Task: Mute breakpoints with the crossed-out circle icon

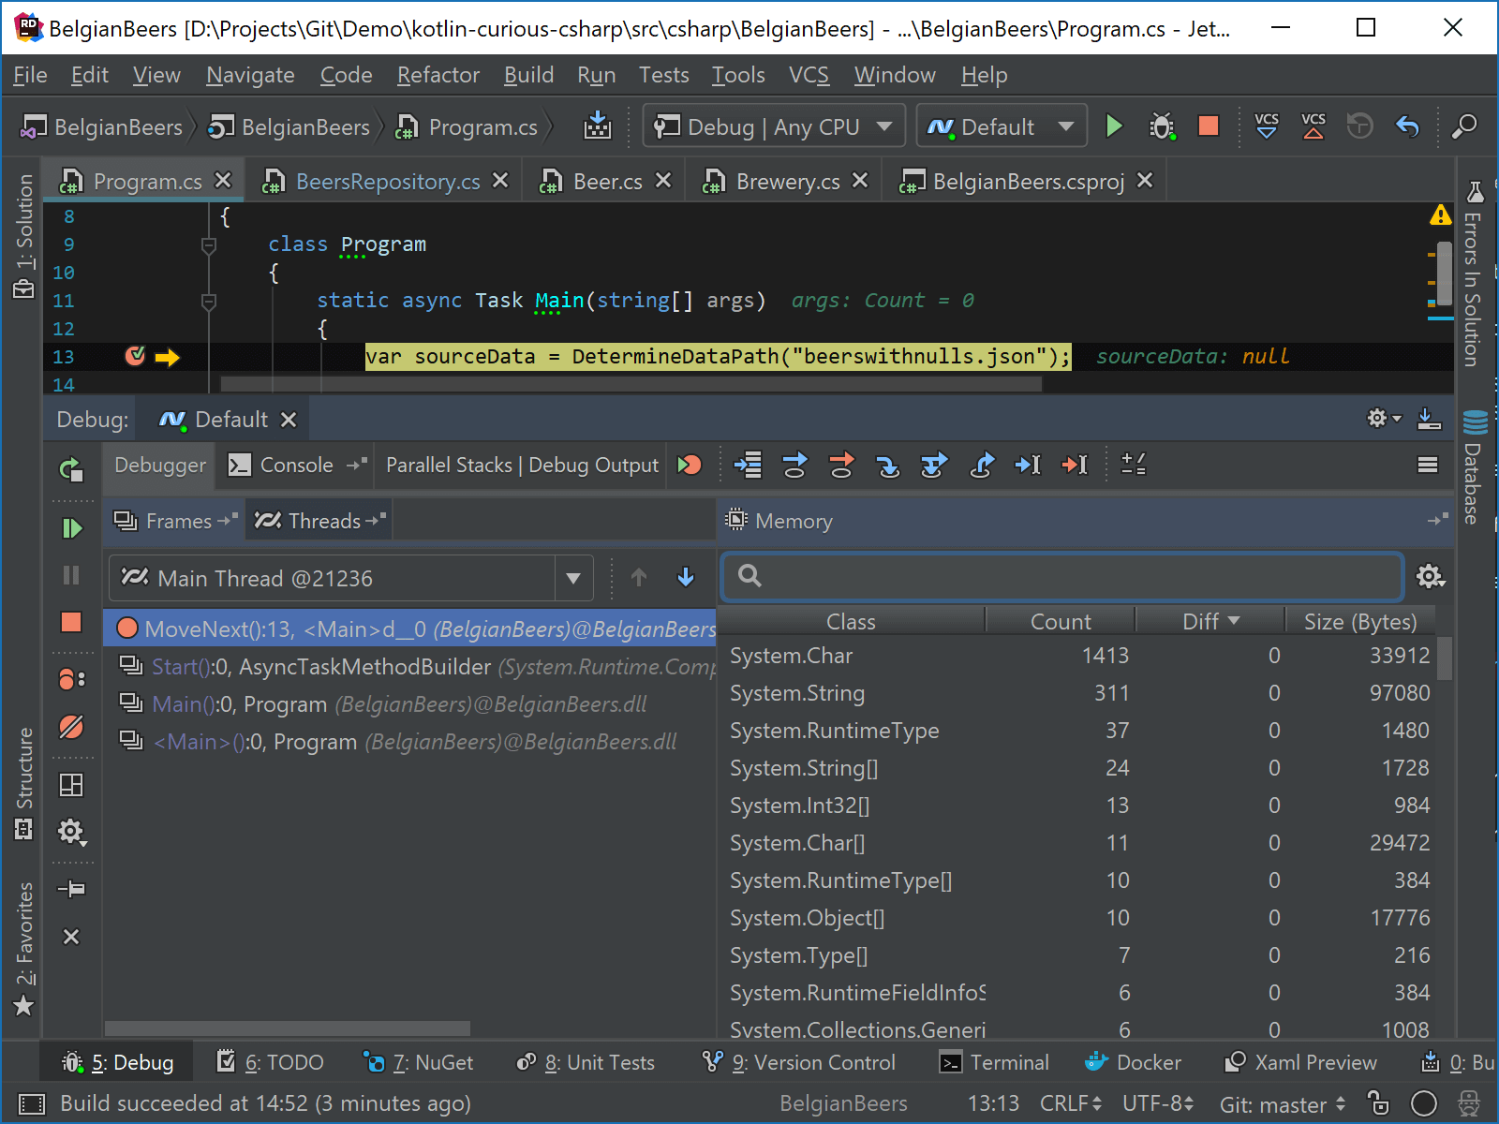Action: [x=73, y=727]
